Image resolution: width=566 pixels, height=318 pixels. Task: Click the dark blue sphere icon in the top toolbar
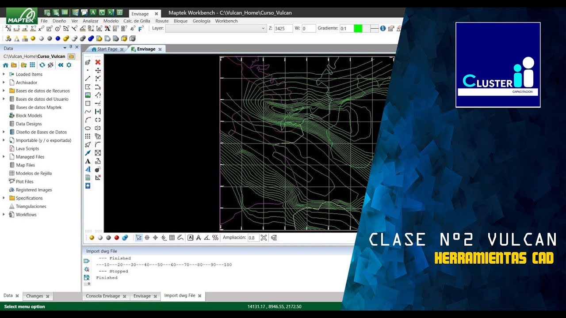(x=57, y=38)
